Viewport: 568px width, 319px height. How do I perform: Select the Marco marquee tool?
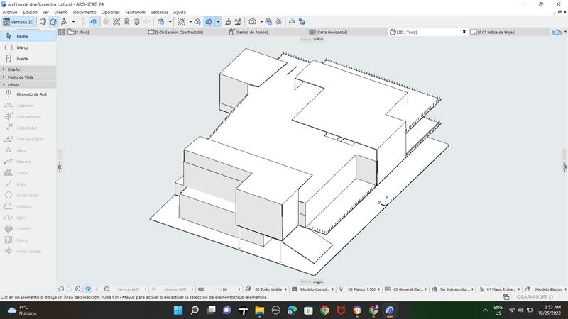point(21,47)
